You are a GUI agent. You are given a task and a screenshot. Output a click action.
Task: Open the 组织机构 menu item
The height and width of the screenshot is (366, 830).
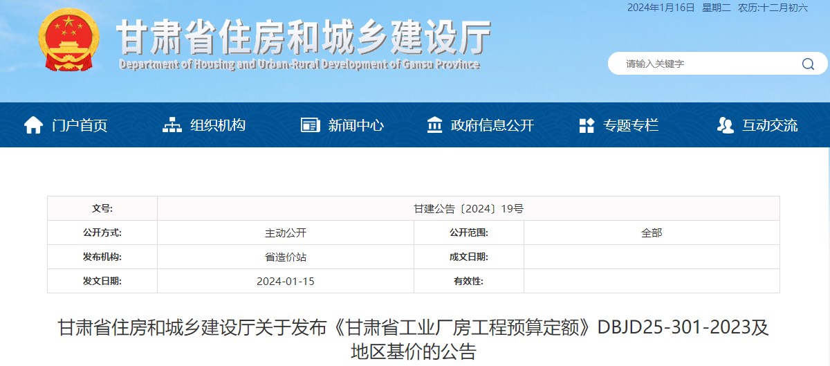[218, 125]
